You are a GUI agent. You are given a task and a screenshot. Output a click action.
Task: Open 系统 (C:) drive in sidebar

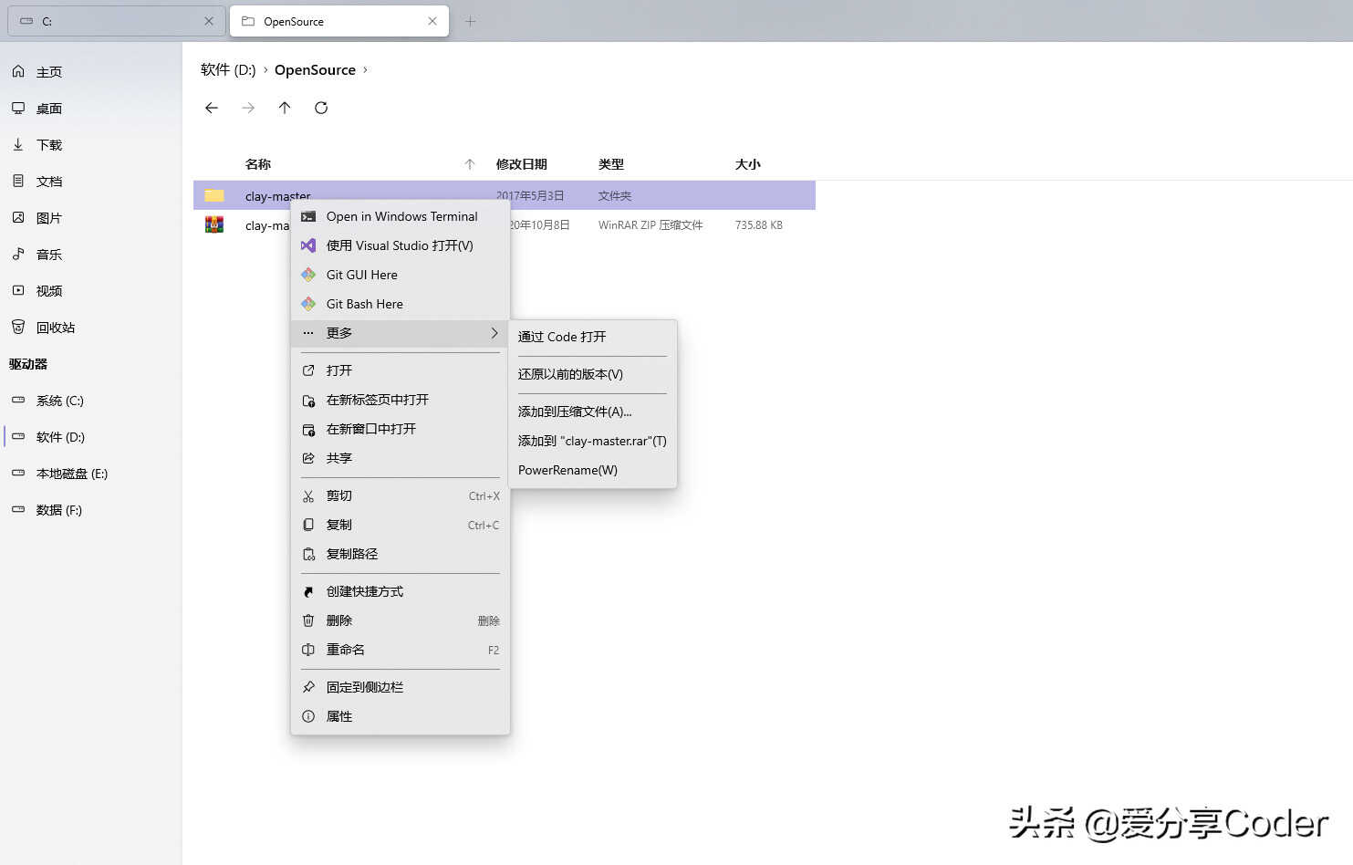click(59, 401)
